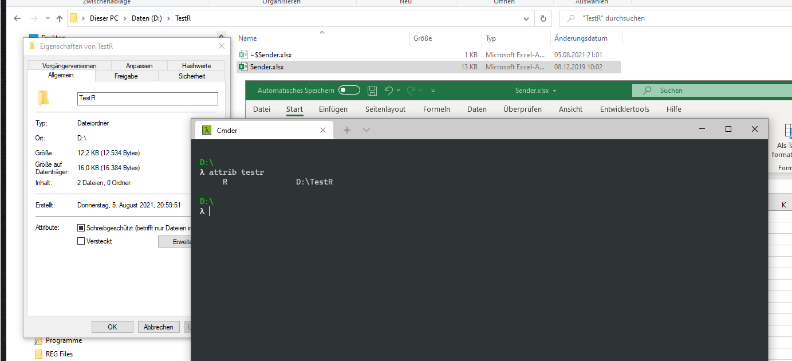Confirm properties dialog with OK
Viewport: 792px width, 361px height.
point(112,327)
